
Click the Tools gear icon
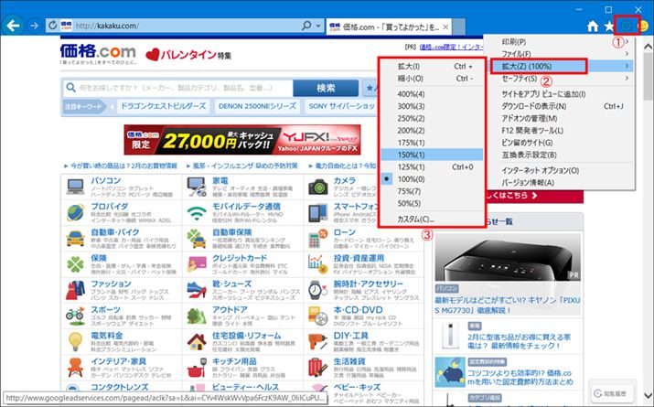(x=626, y=27)
